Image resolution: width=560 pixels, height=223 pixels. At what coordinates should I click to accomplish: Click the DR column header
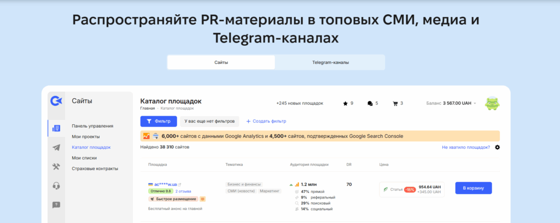click(x=349, y=165)
